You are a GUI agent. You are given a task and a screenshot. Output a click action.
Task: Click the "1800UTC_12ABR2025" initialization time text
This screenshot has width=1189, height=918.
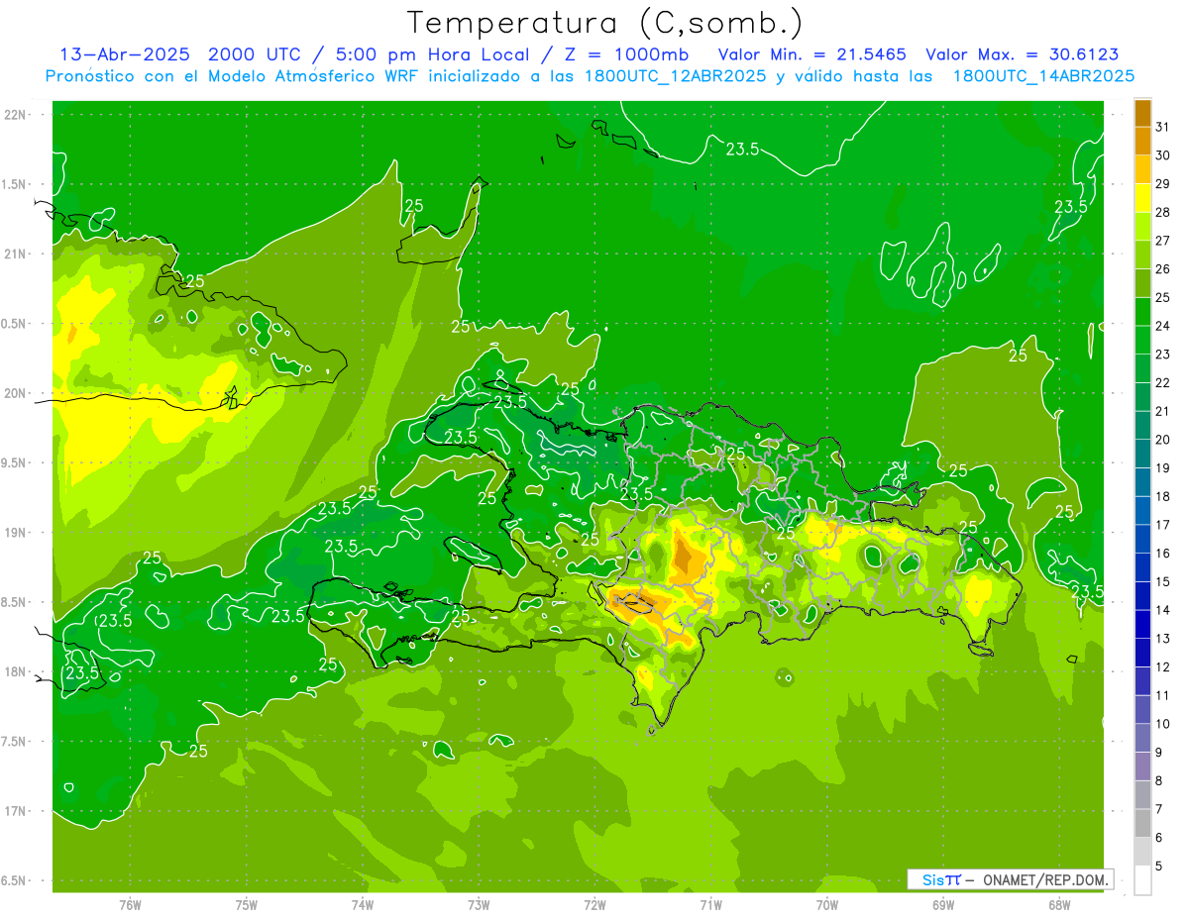(x=675, y=76)
